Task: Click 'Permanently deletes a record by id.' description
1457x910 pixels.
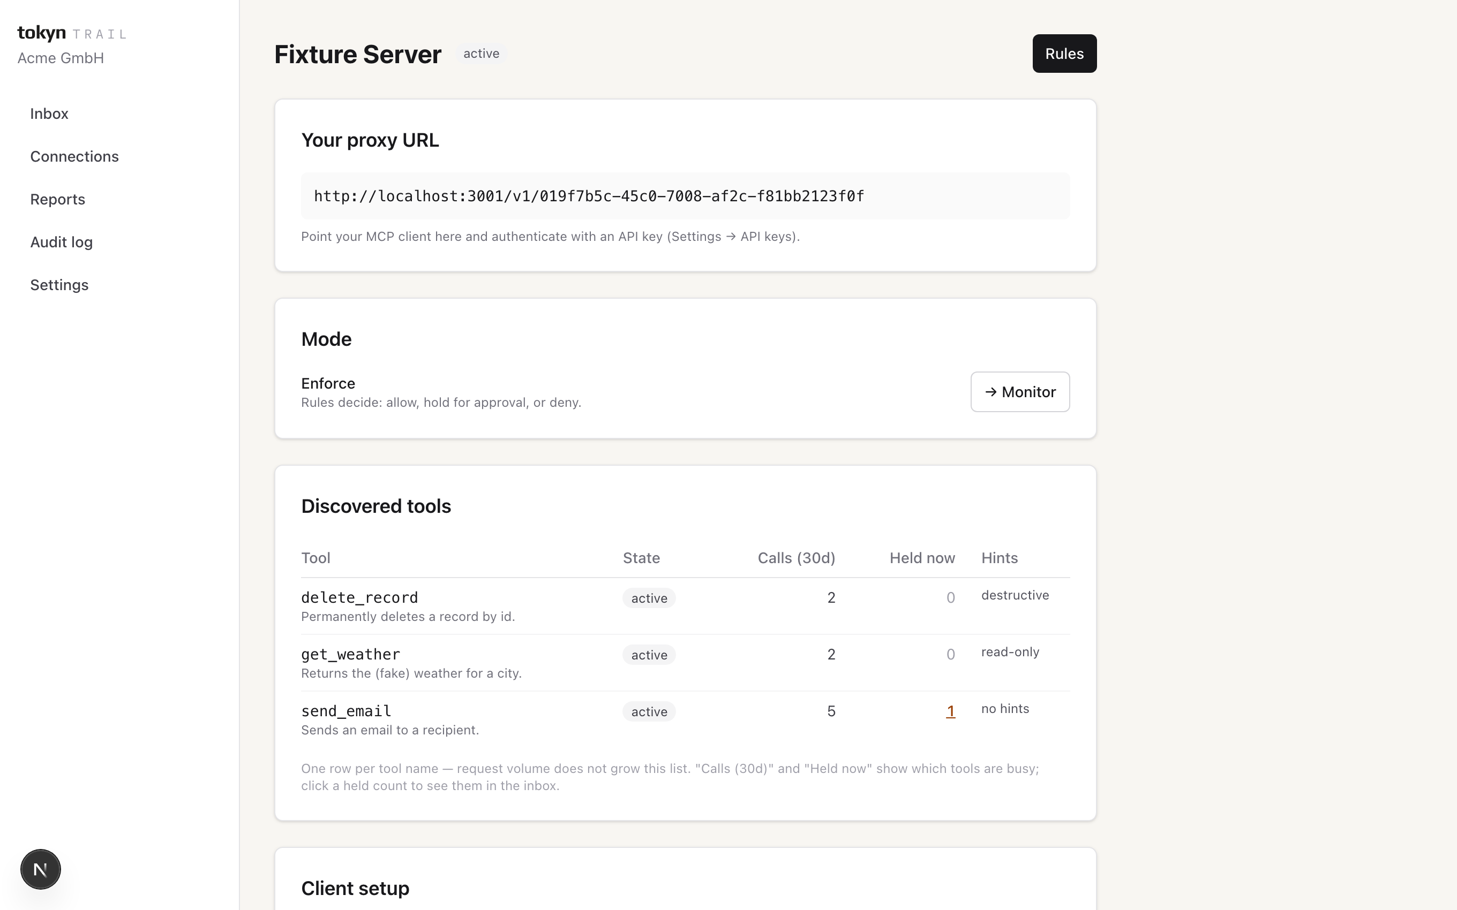Action: [408, 616]
